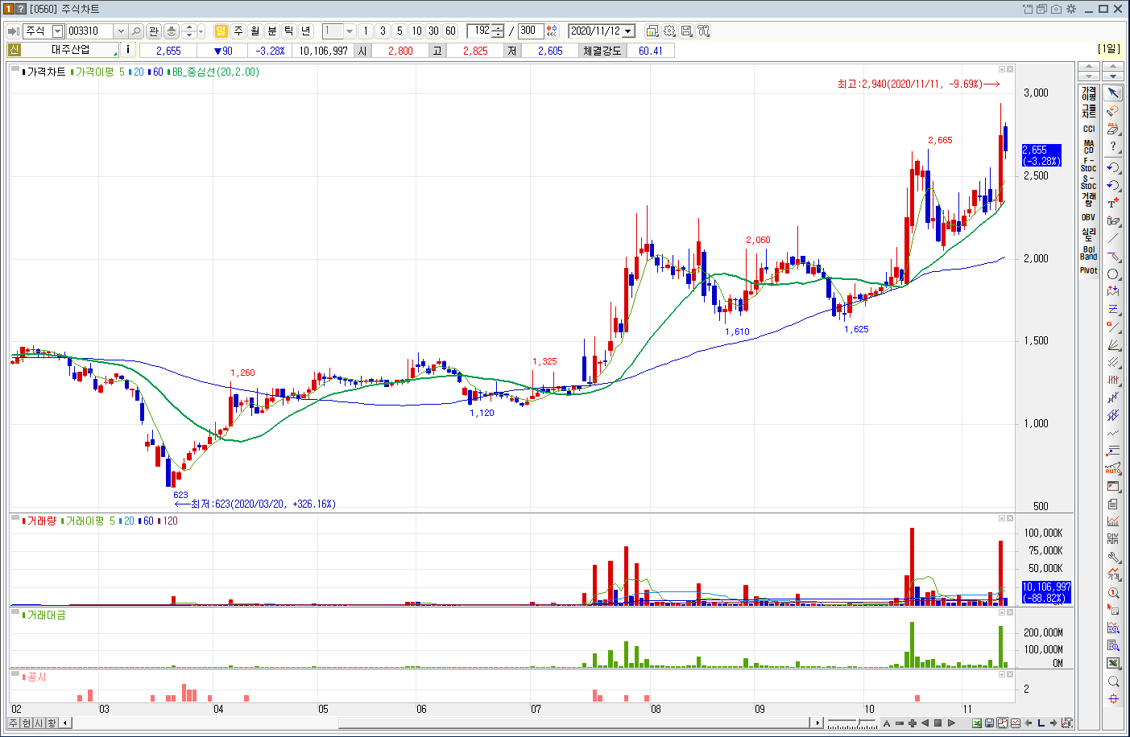Select the 5 interval button
Image resolution: width=1130 pixels, height=737 pixels.
pyautogui.click(x=399, y=31)
